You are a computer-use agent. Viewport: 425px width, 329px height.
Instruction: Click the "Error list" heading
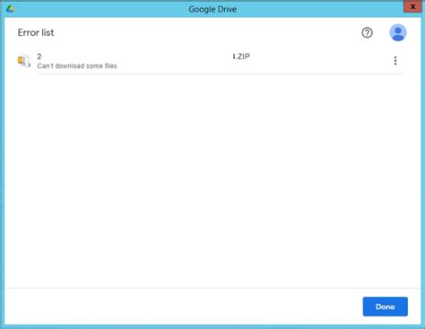[36, 32]
